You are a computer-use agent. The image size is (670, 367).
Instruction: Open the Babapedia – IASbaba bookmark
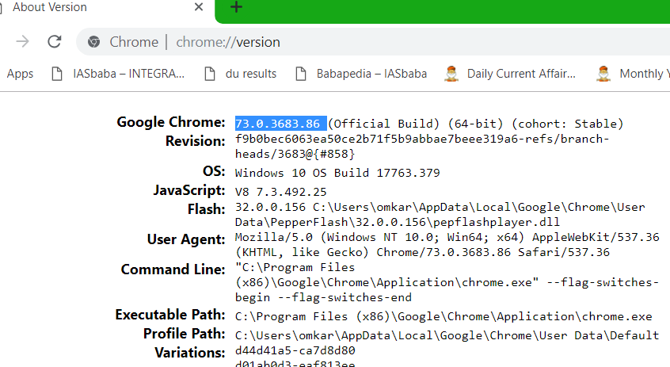click(x=361, y=74)
